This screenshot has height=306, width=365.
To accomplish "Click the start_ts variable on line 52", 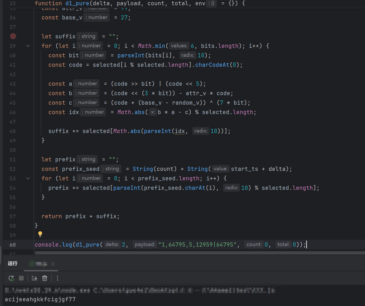I will coord(245,169).
